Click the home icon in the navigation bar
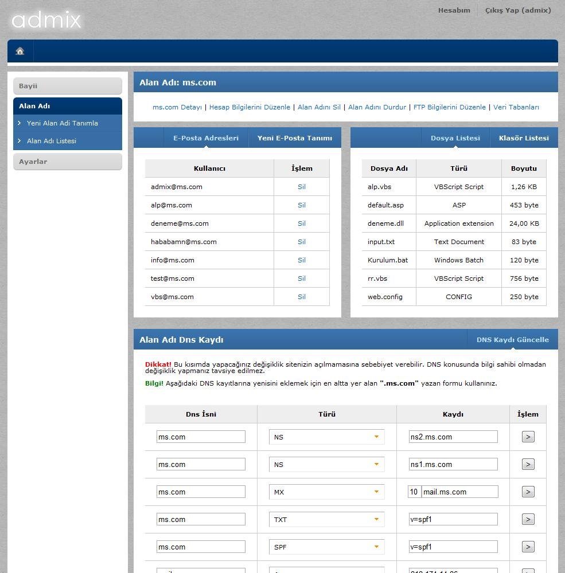 click(20, 50)
